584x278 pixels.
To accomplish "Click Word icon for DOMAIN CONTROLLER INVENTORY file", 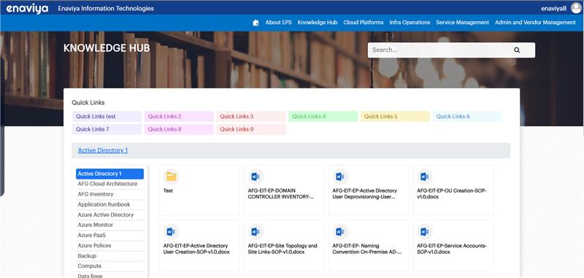I will (x=255, y=177).
